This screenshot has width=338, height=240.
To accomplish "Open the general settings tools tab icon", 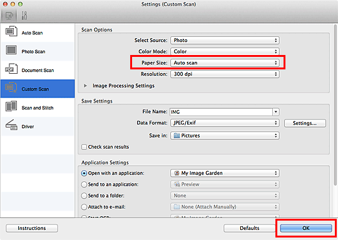I will (24, 16).
